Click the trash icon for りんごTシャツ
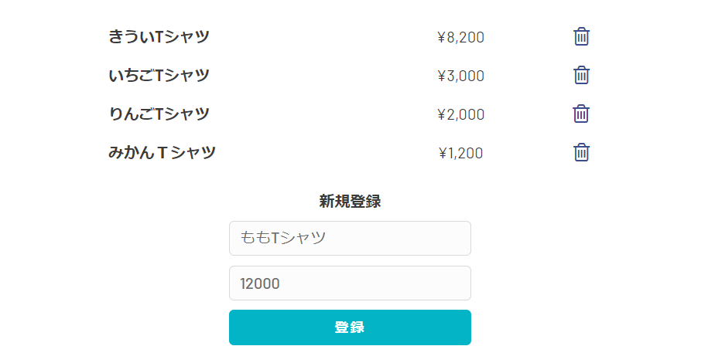708x363 pixels. (x=582, y=114)
